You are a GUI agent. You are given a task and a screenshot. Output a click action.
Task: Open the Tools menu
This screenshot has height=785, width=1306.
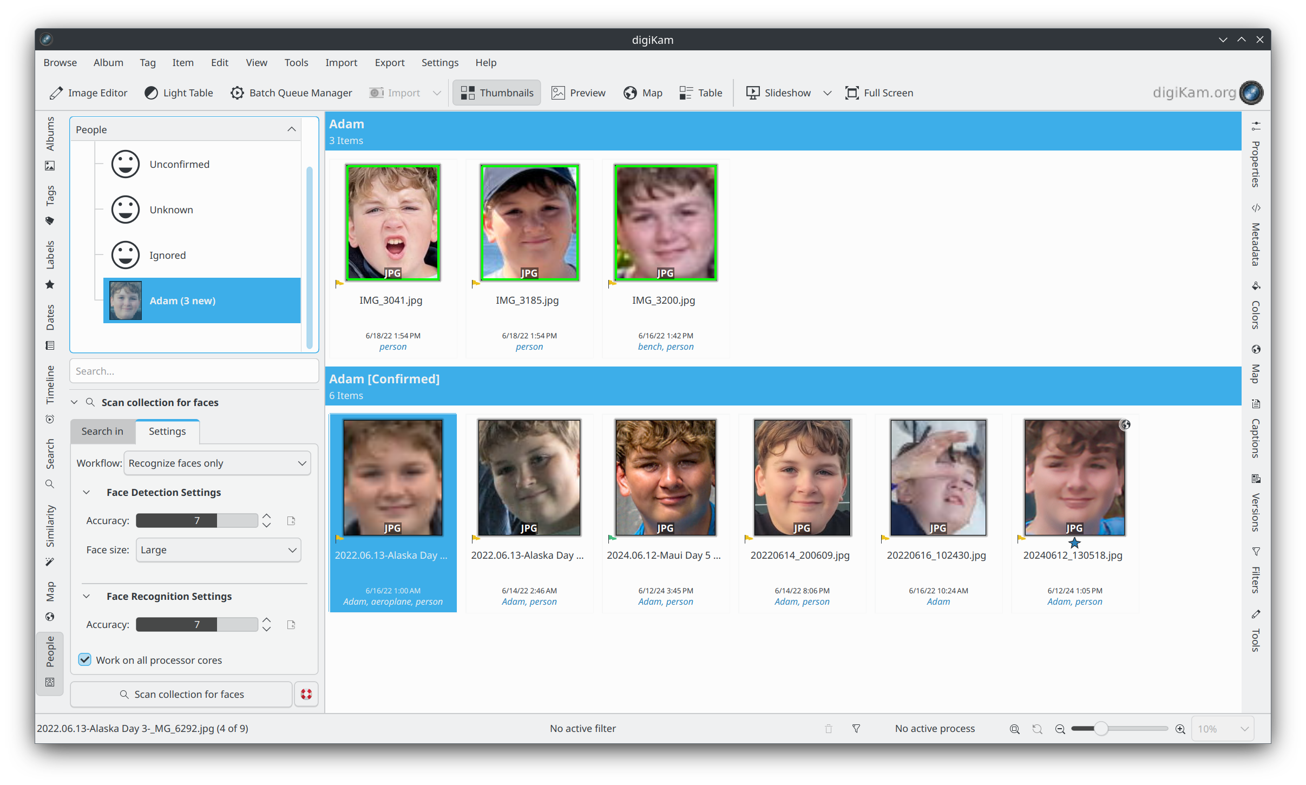click(296, 63)
